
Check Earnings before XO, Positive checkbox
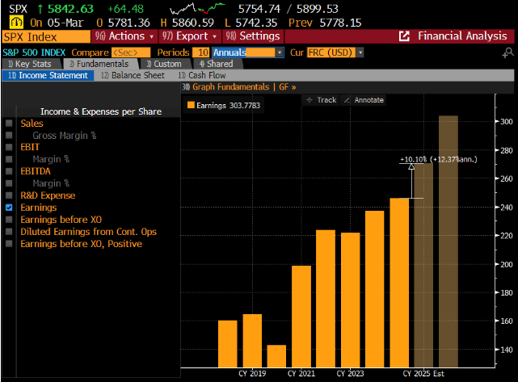[9, 243]
